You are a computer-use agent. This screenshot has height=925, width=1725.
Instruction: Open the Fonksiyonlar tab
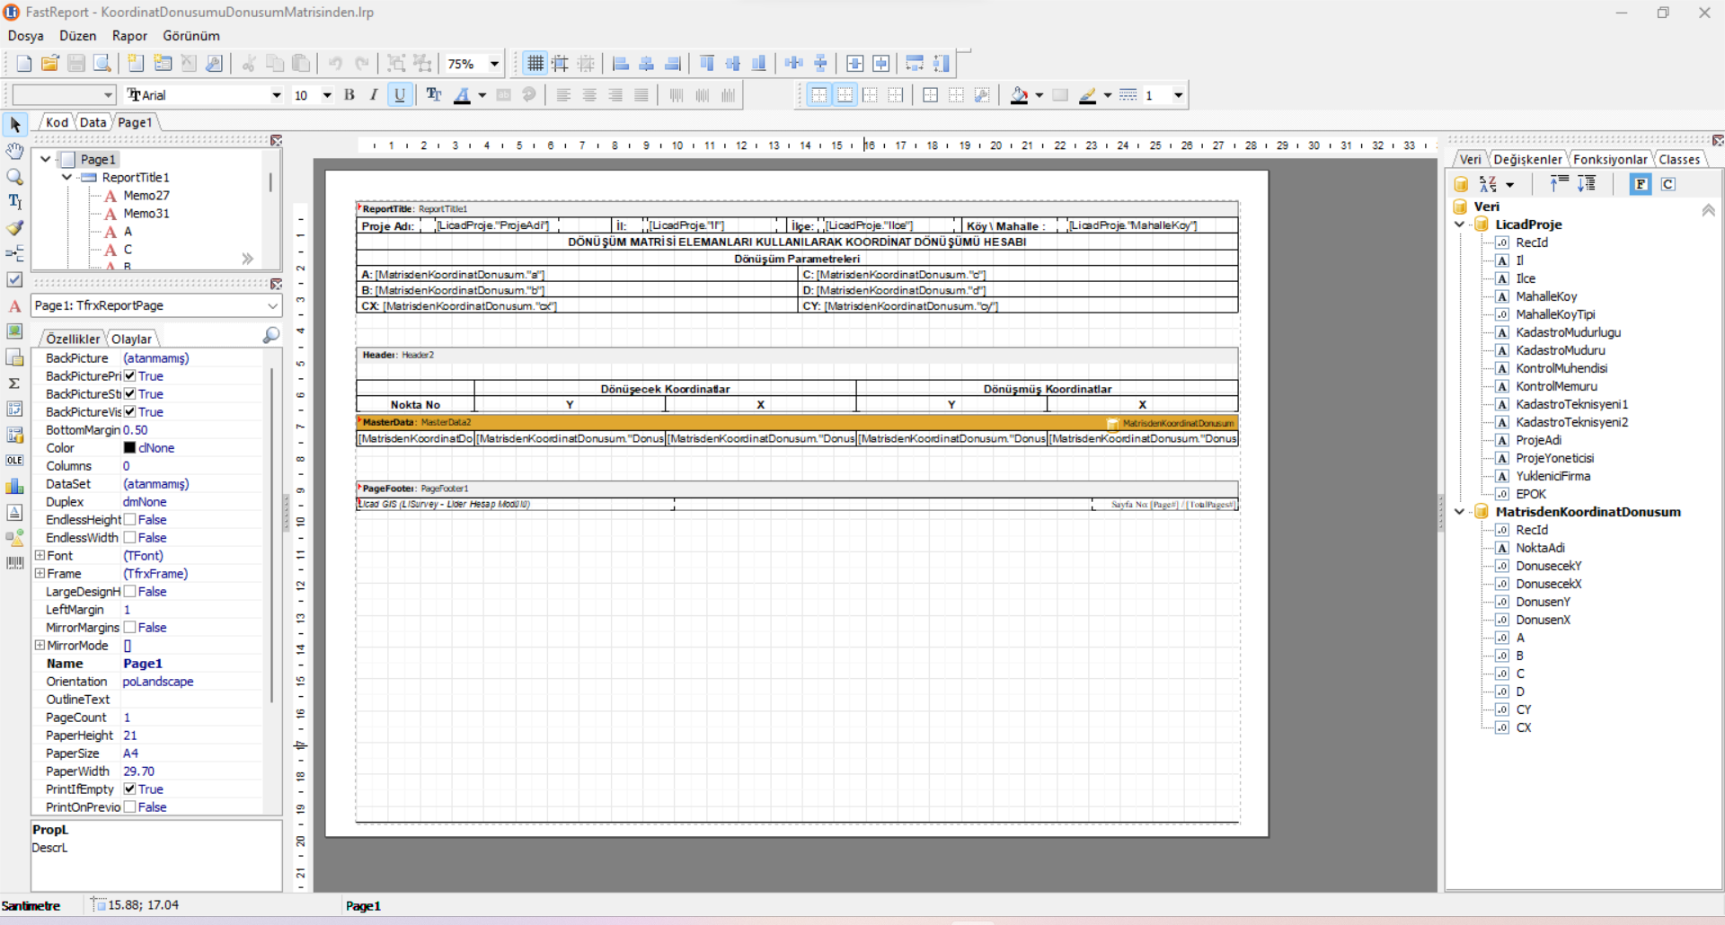tap(1610, 159)
